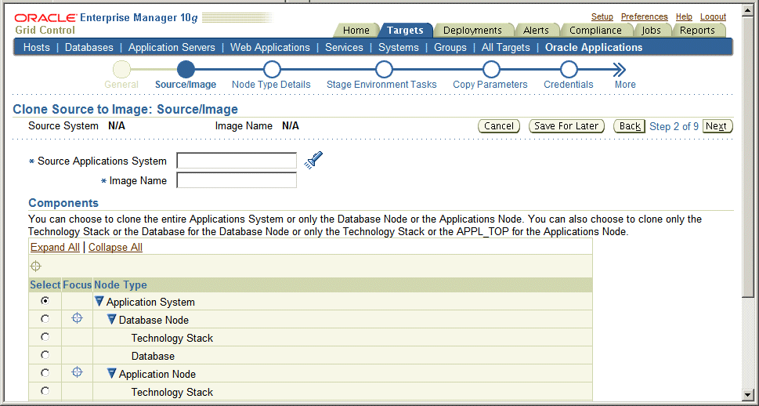Viewport: 759px width, 406px height.
Task: Open Services subtab
Action: 344,48
